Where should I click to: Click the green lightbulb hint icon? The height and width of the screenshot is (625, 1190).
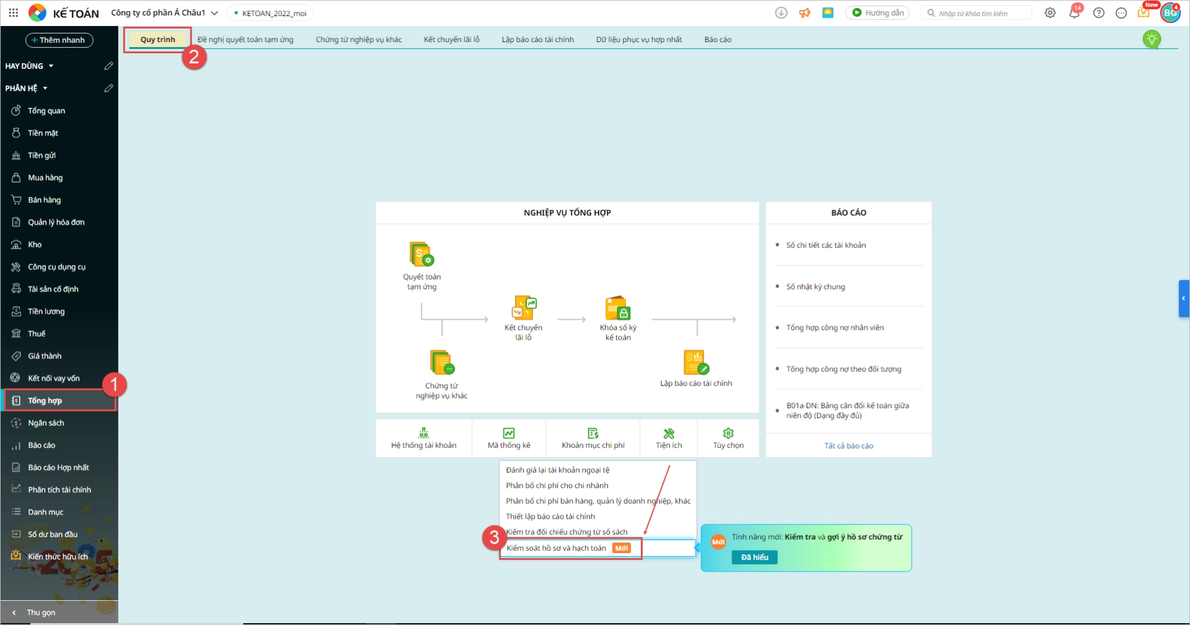pyautogui.click(x=1152, y=39)
